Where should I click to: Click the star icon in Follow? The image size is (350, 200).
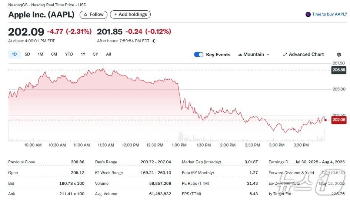point(86,14)
